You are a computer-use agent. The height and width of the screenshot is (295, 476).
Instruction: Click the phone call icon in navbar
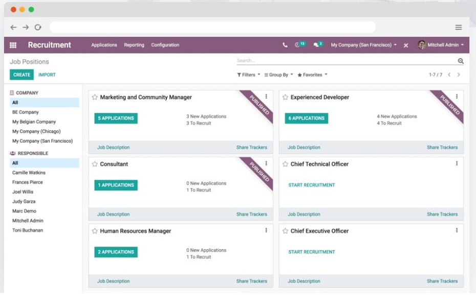pyautogui.click(x=285, y=45)
